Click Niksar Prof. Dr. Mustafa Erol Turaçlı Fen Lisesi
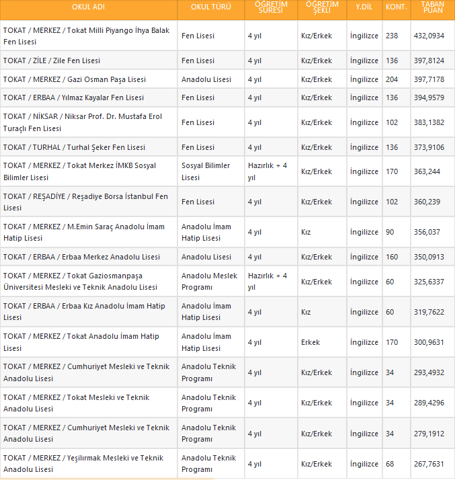This screenshot has width=455, height=480. [82, 122]
